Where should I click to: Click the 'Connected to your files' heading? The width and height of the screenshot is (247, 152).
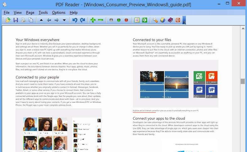pyautogui.click(x=152, y=40)
